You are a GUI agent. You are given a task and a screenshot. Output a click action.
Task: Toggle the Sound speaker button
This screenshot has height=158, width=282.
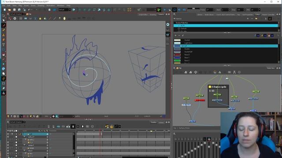pyautogui.click(x=179, y=10)
